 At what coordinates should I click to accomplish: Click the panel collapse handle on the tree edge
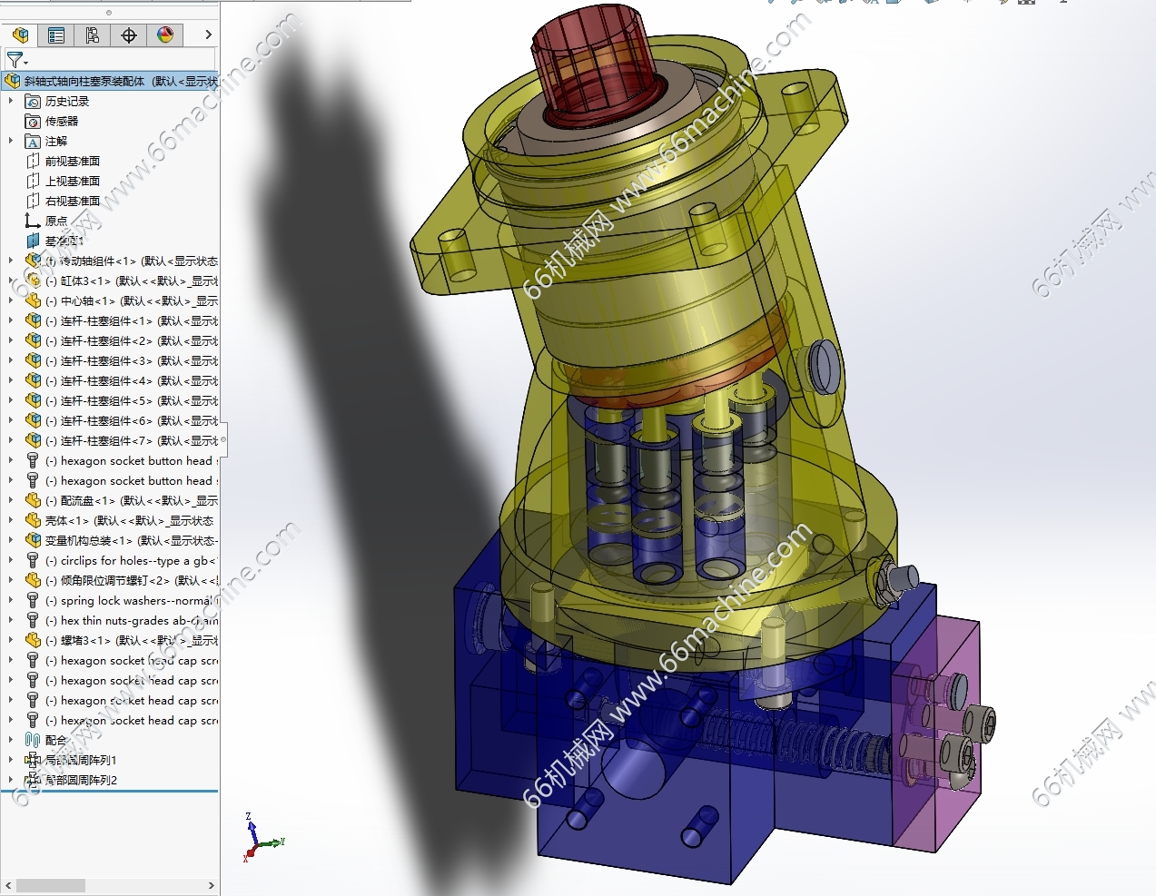pyautogui.click(x=223, y=439)
